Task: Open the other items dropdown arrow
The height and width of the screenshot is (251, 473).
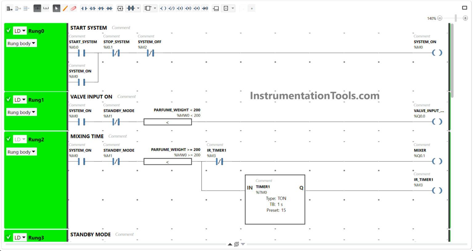Action: click(x=233, y=8)
